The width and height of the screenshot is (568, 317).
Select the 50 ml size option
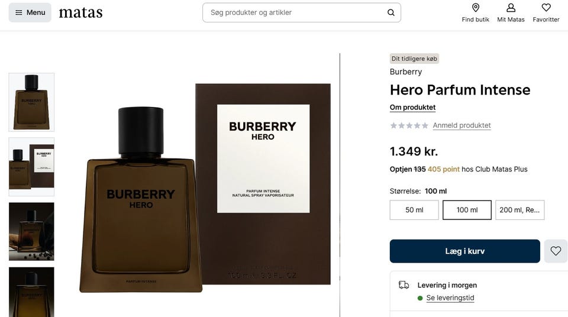[x=414, y=210]
